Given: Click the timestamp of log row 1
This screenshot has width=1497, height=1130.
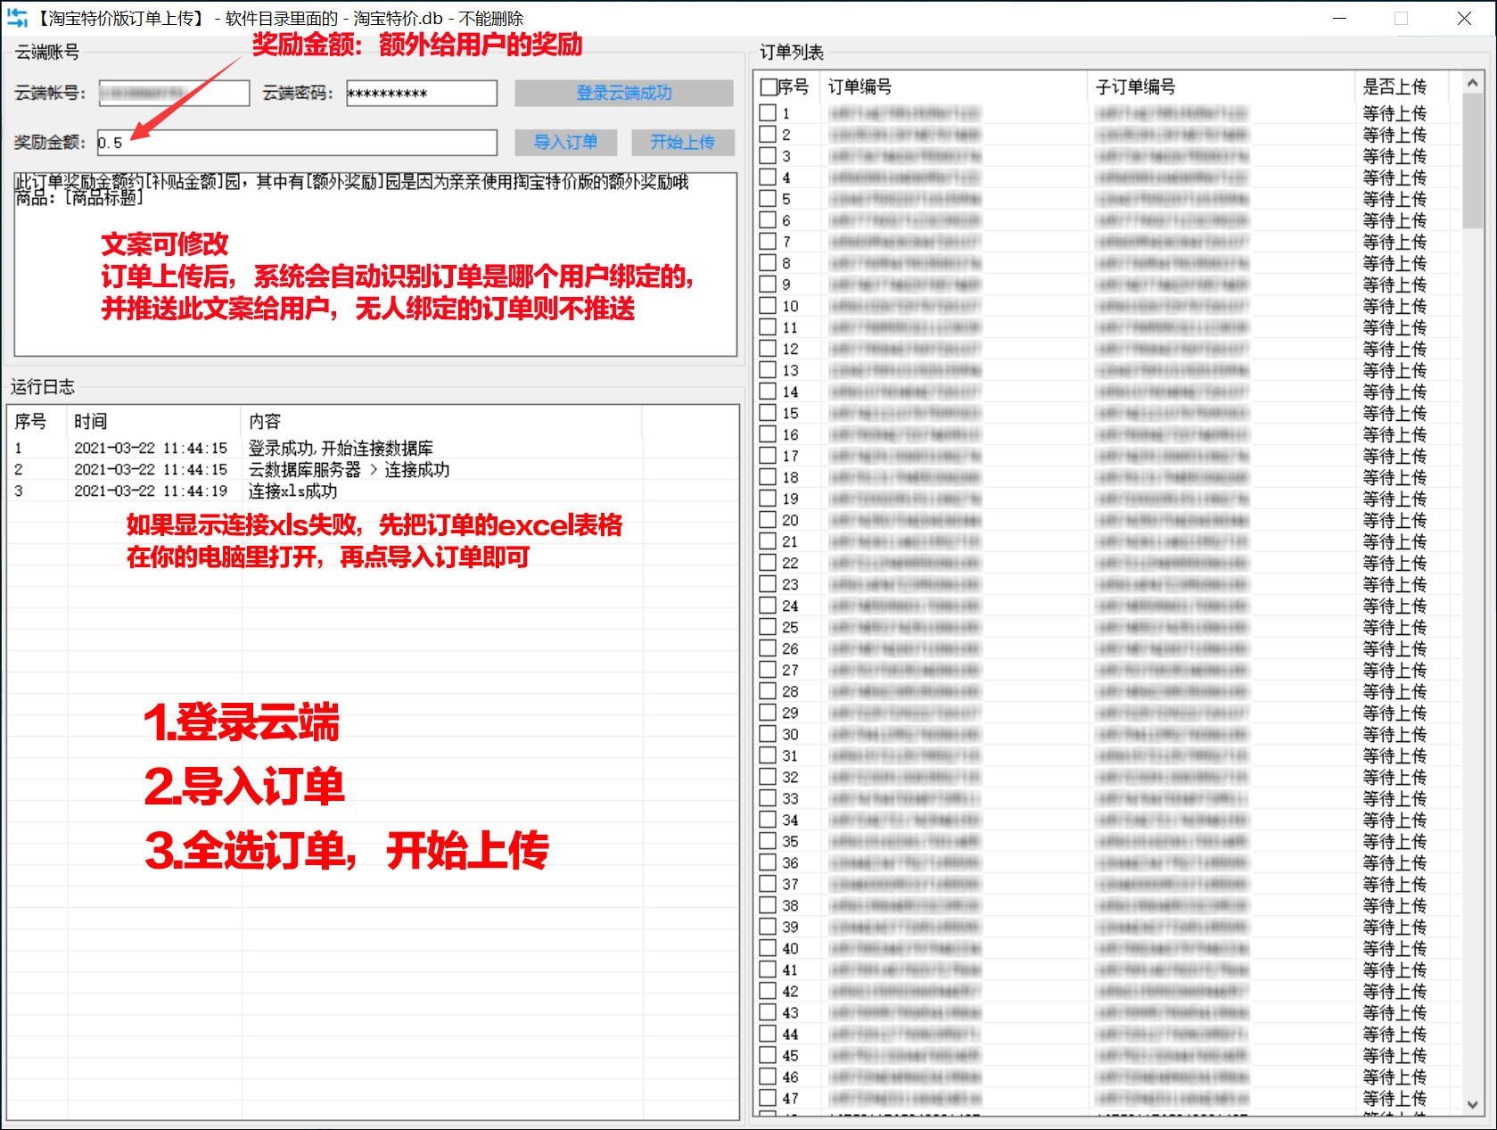Looking at the screenshot, I should 151,448.
